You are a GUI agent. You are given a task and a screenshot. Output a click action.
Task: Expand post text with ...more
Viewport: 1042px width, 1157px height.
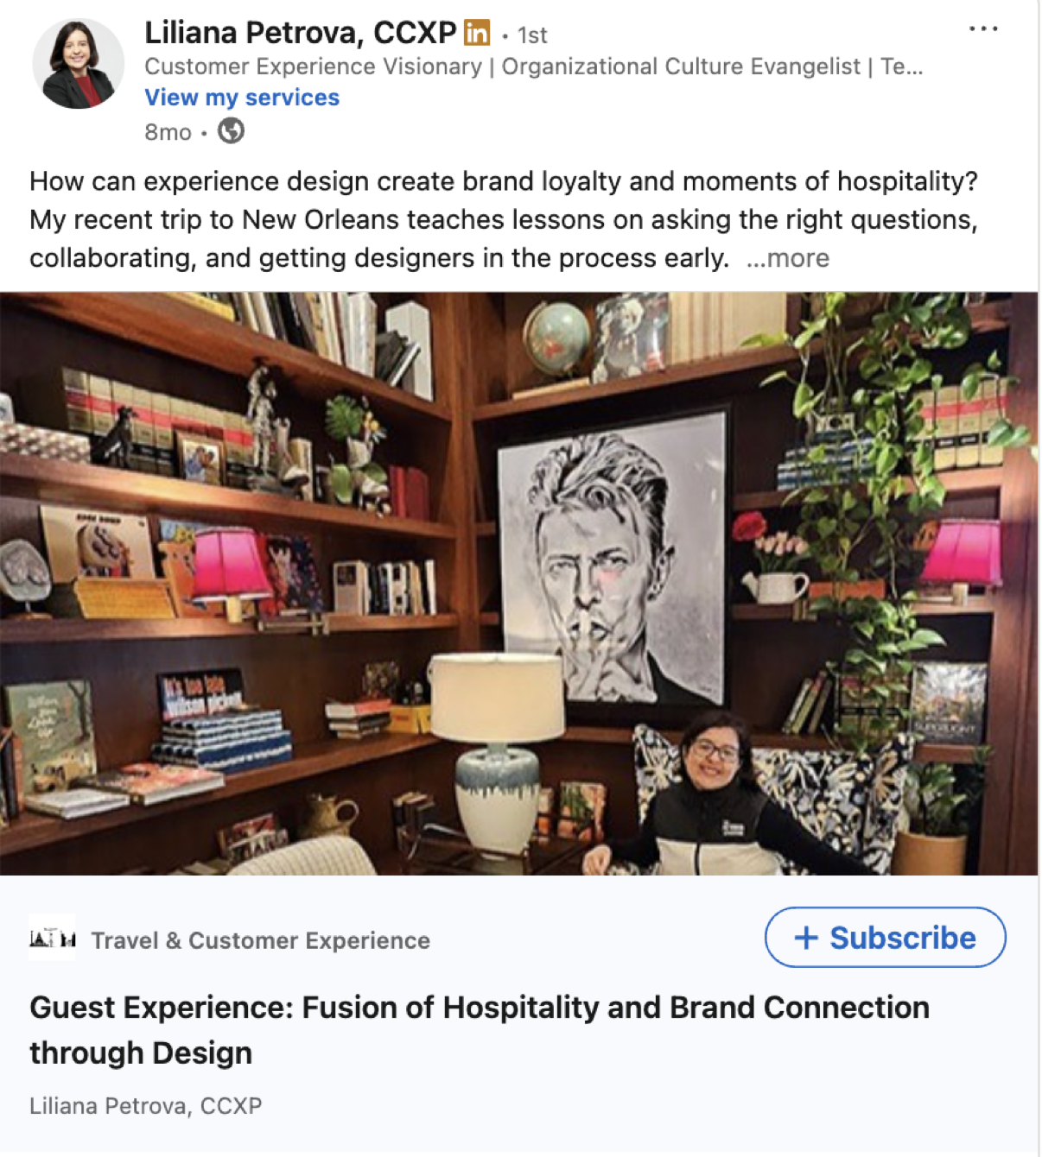pyautogui.click(x=788, y=258)
